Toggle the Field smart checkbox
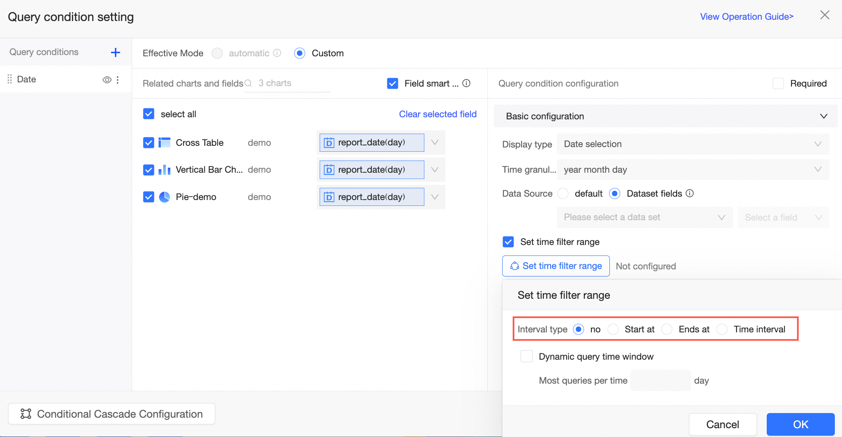This screenshot has width=842, height=437. [392, 83]
